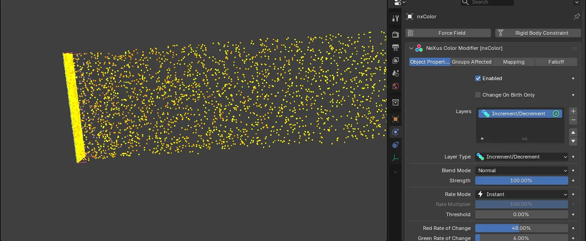
Task: Open the World properties tab
Action: tap(396, 86)
